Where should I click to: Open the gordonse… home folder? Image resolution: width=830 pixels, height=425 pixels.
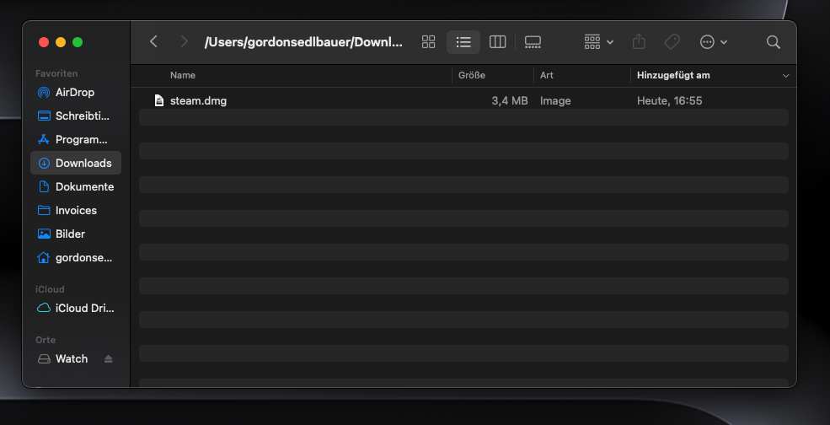tap(76, 257)
